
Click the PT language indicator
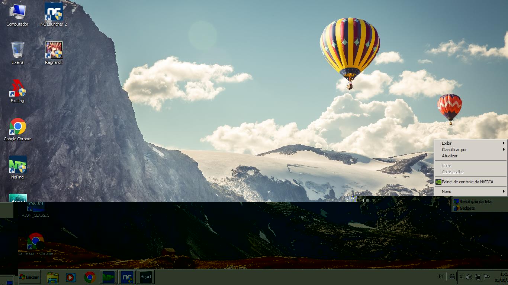tap(441, 276)
